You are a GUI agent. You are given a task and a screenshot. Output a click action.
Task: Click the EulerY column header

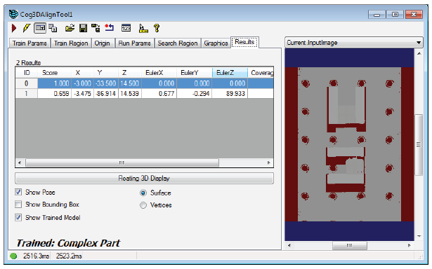tap(195, 73)
